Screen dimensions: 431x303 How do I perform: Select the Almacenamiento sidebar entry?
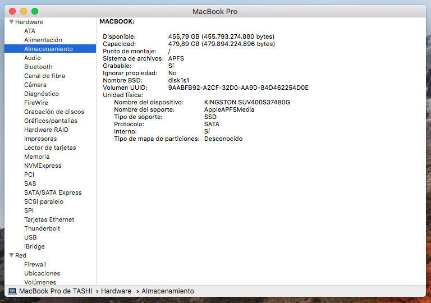[x=51, y=49]
